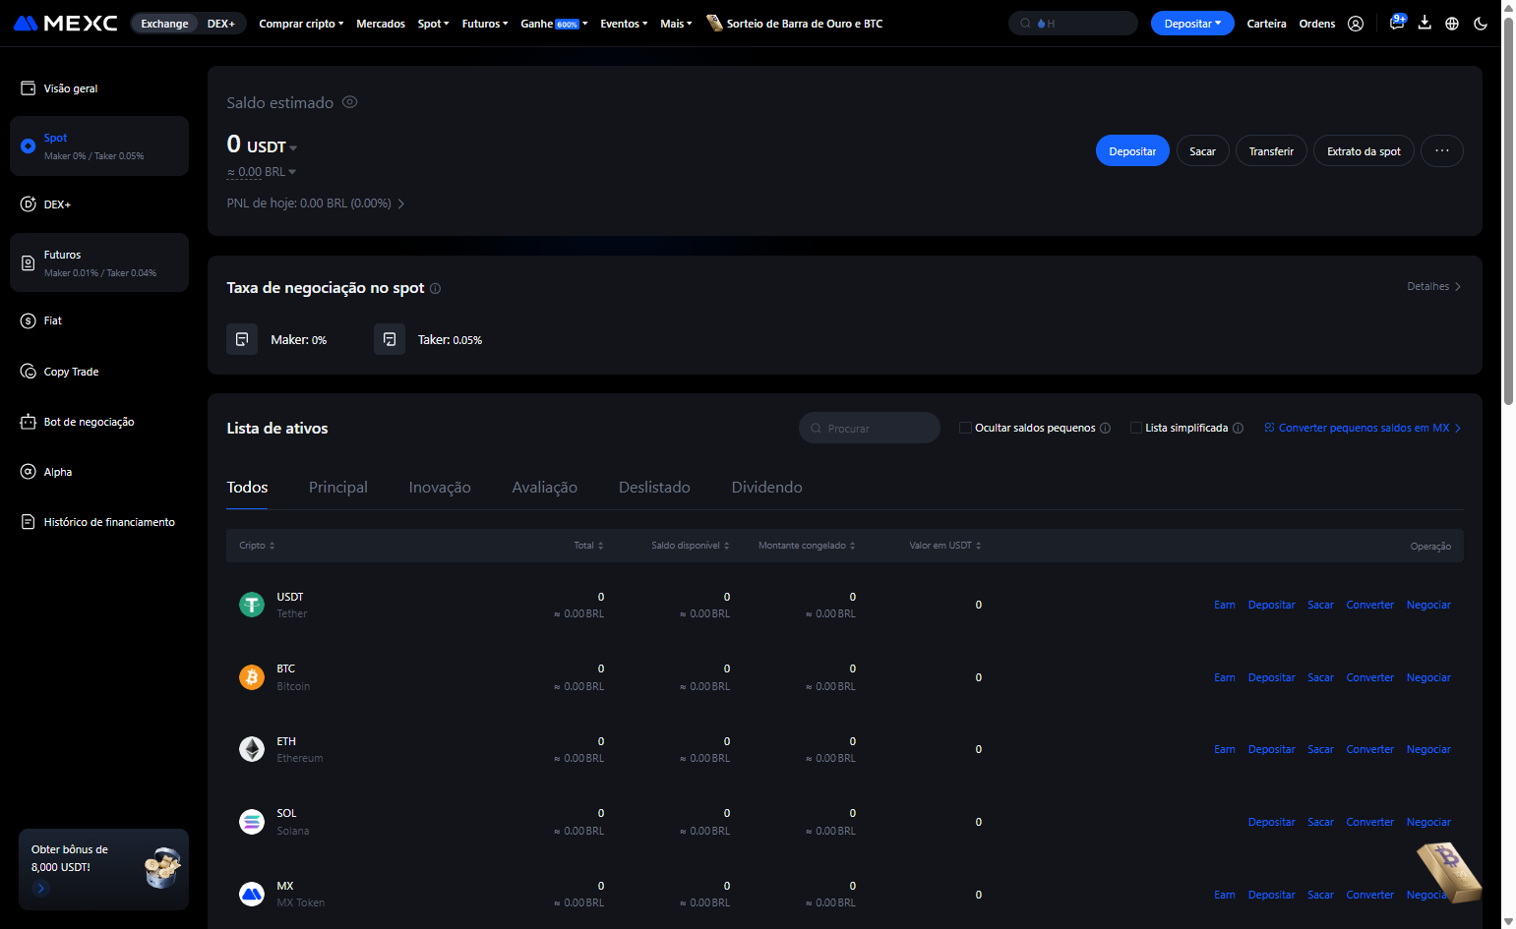
Task: Enable the Ocultar saldos pequenos checkbox
Action: [x=965, y=428]
